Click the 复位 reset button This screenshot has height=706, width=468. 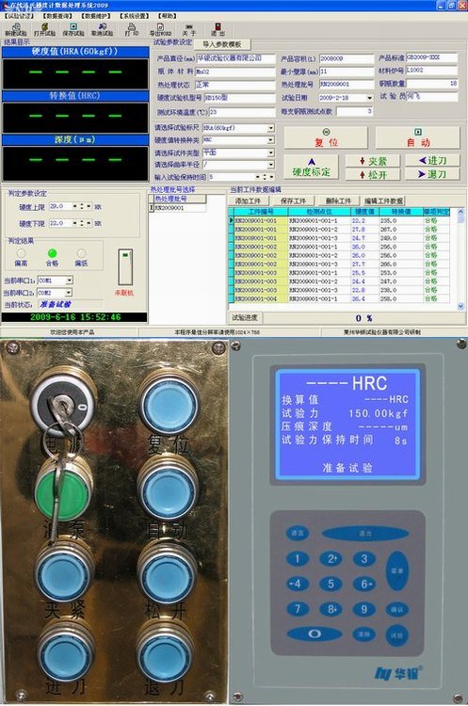pos(326,137)
